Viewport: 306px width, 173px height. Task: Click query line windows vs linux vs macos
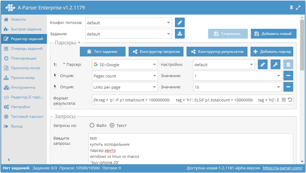point(114,157)
